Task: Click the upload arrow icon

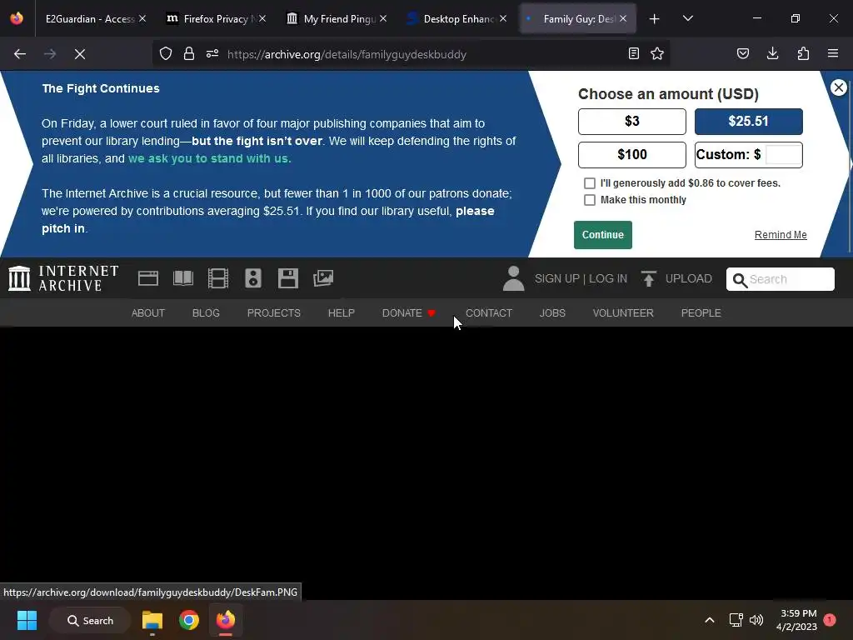Action: coord(648,278)
